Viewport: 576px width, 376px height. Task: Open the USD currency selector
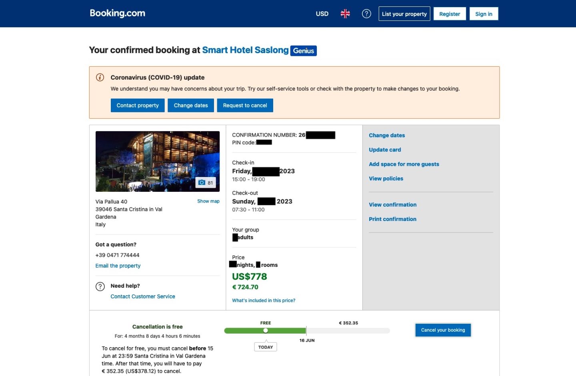coord(322,14)
